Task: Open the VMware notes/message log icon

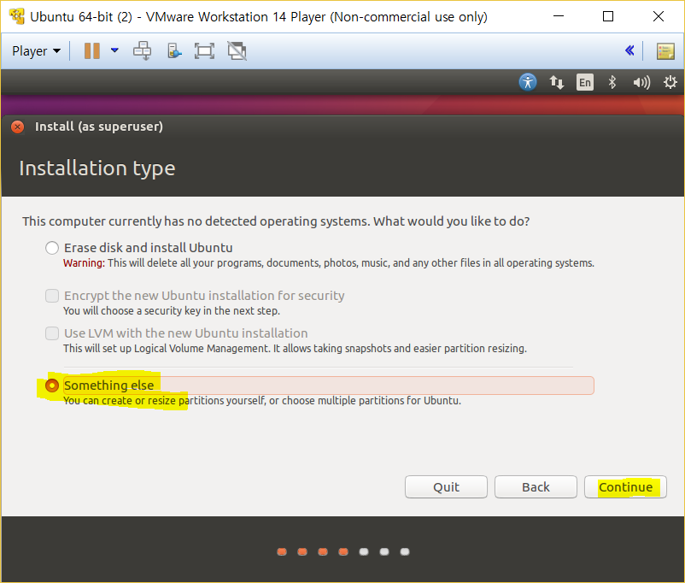Action: (665, 50)
